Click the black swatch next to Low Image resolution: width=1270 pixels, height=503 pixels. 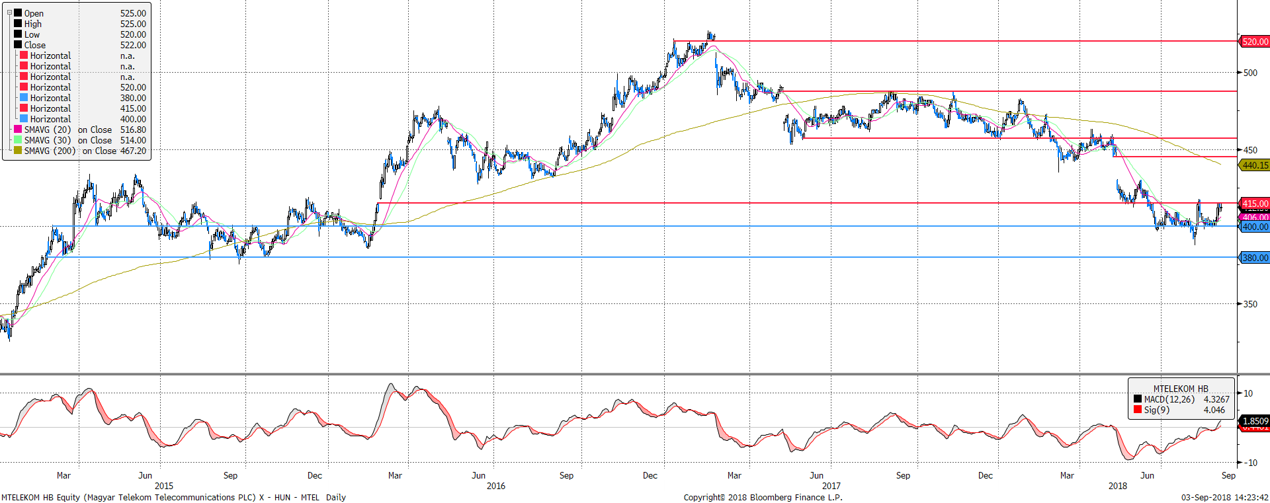click(x=18, y=34)
